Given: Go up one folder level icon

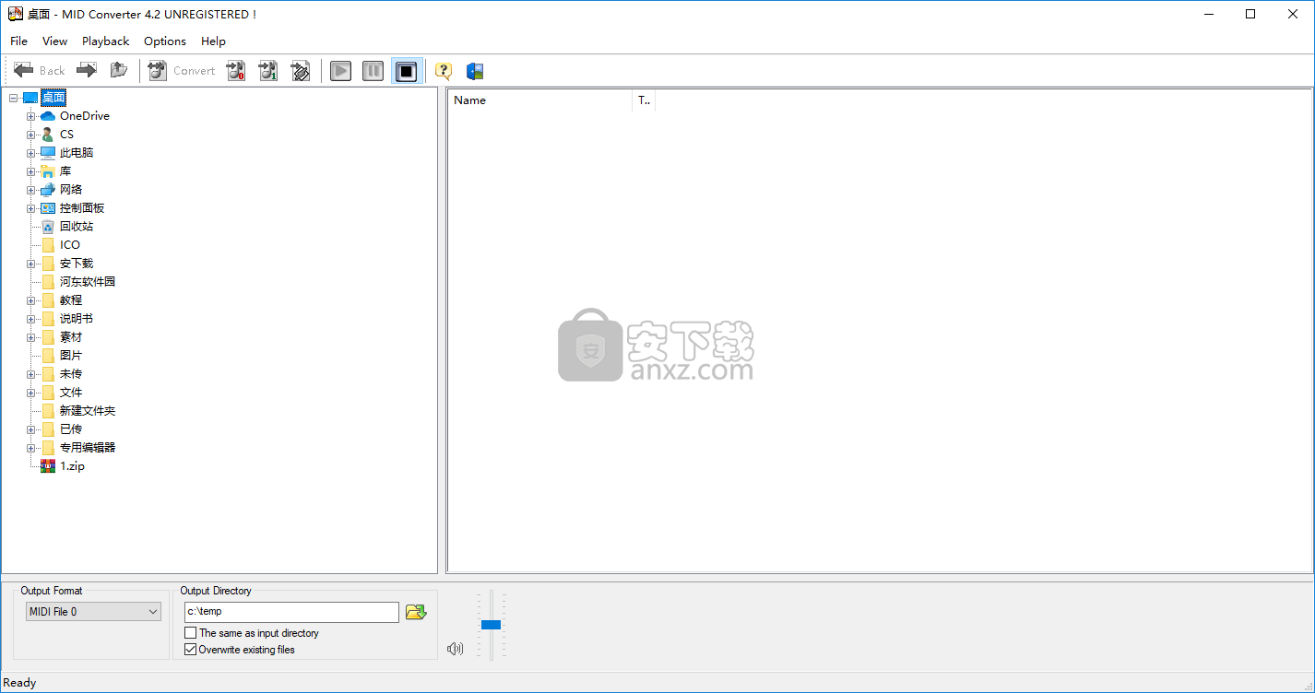Looking at the screenshot, I should 118,71.
